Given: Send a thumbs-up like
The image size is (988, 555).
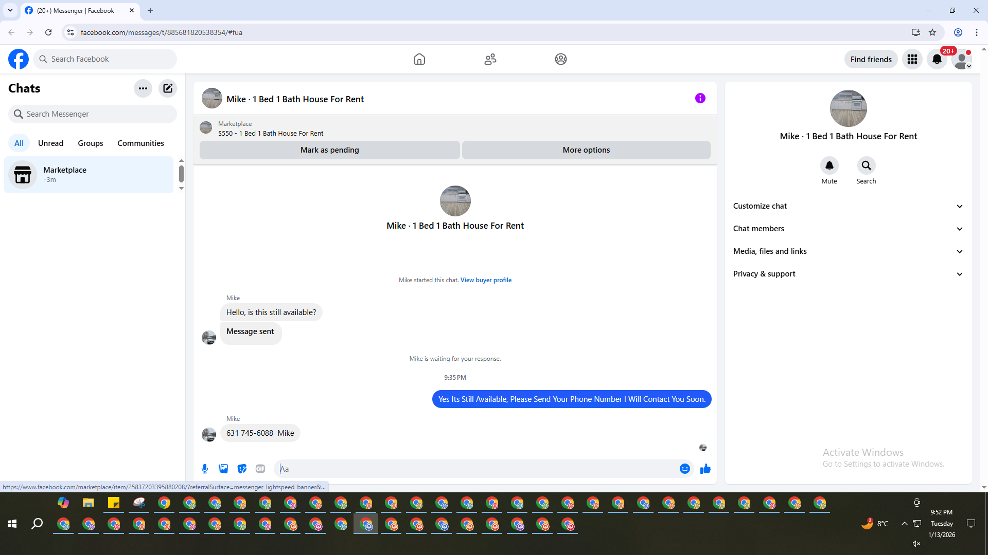Looking at the screenshot, I should coord(705,469).
